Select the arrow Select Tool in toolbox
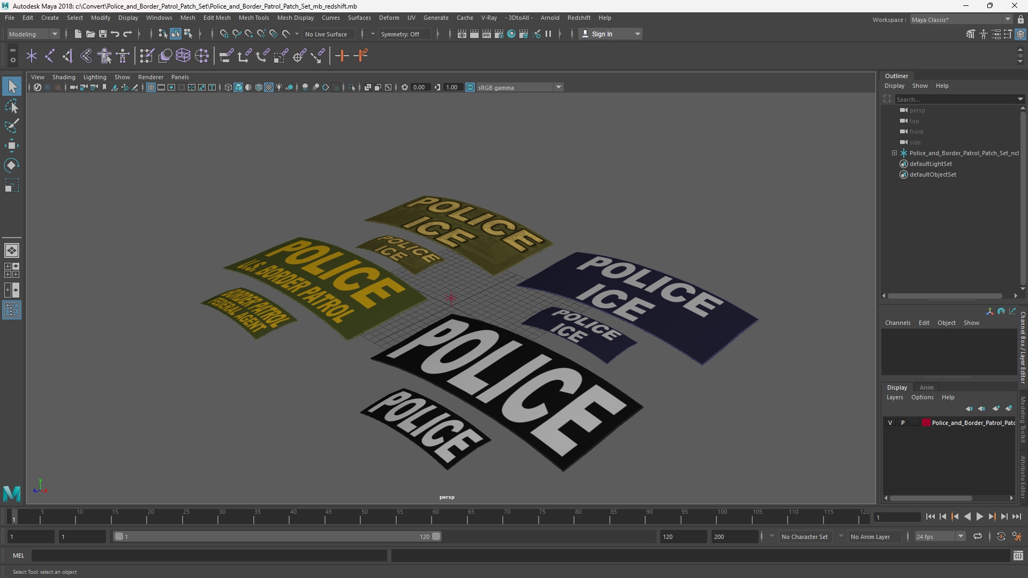This screenshot has height=578, width=1028. pyautogui.click(x=12, y=86)
